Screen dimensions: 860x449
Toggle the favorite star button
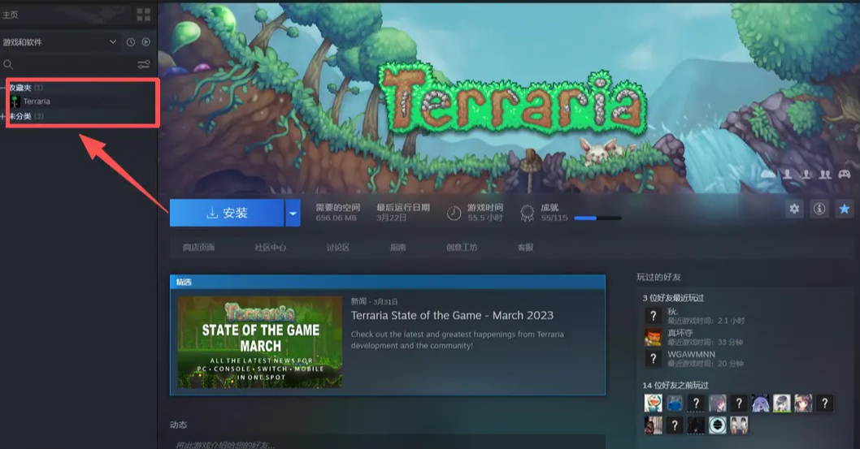(844, 209)
